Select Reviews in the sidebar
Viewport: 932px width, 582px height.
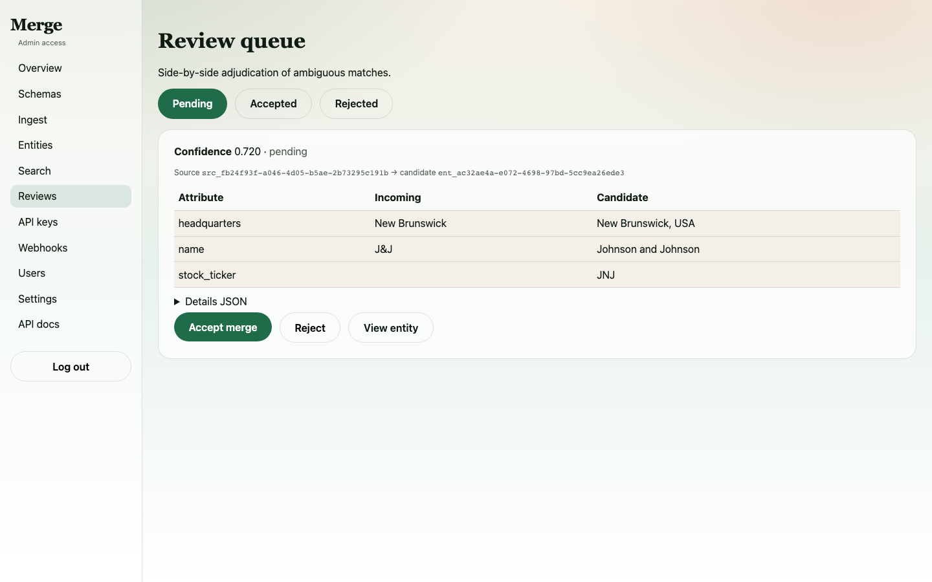[71, 196]
